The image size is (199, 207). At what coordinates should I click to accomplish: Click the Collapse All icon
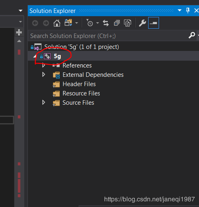117,23
